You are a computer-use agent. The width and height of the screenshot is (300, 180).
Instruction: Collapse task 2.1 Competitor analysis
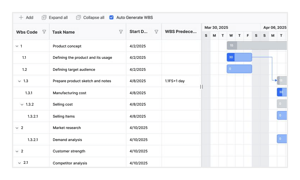pyautogui.click(x=19, y=162)
